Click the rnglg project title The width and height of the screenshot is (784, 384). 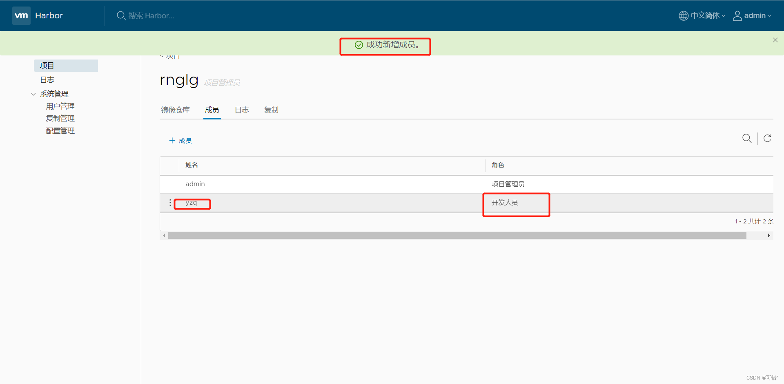179,80
